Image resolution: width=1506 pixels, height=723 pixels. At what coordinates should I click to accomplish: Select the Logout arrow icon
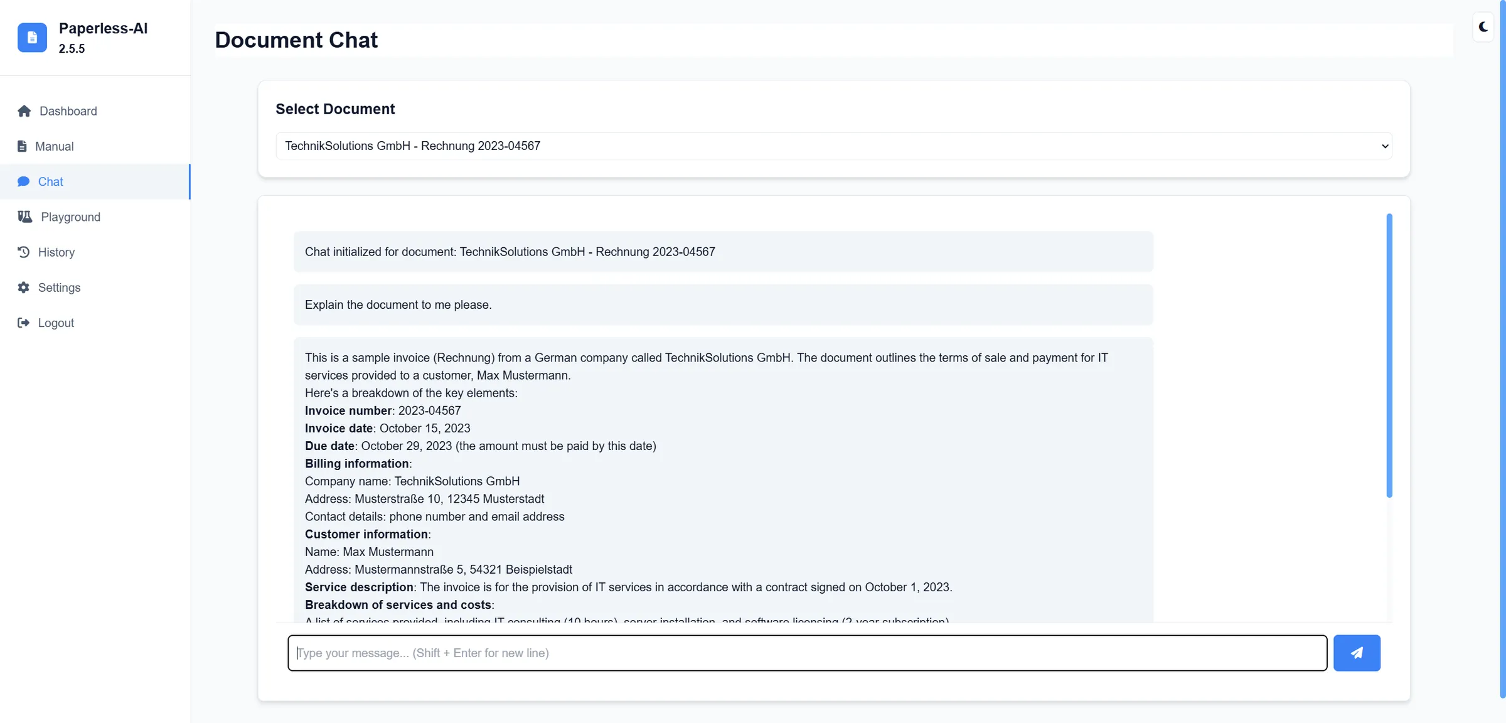click(23, 323)
